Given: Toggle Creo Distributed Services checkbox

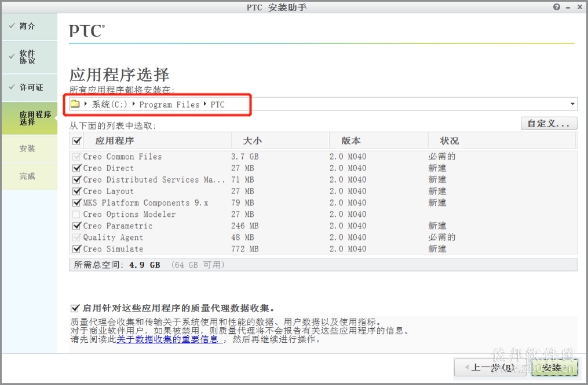Looking at the screenshot, I should click(x=77, y=180).
